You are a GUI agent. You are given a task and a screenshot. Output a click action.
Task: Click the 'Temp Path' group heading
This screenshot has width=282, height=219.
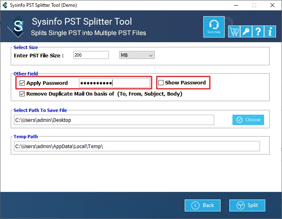[26, 137]
